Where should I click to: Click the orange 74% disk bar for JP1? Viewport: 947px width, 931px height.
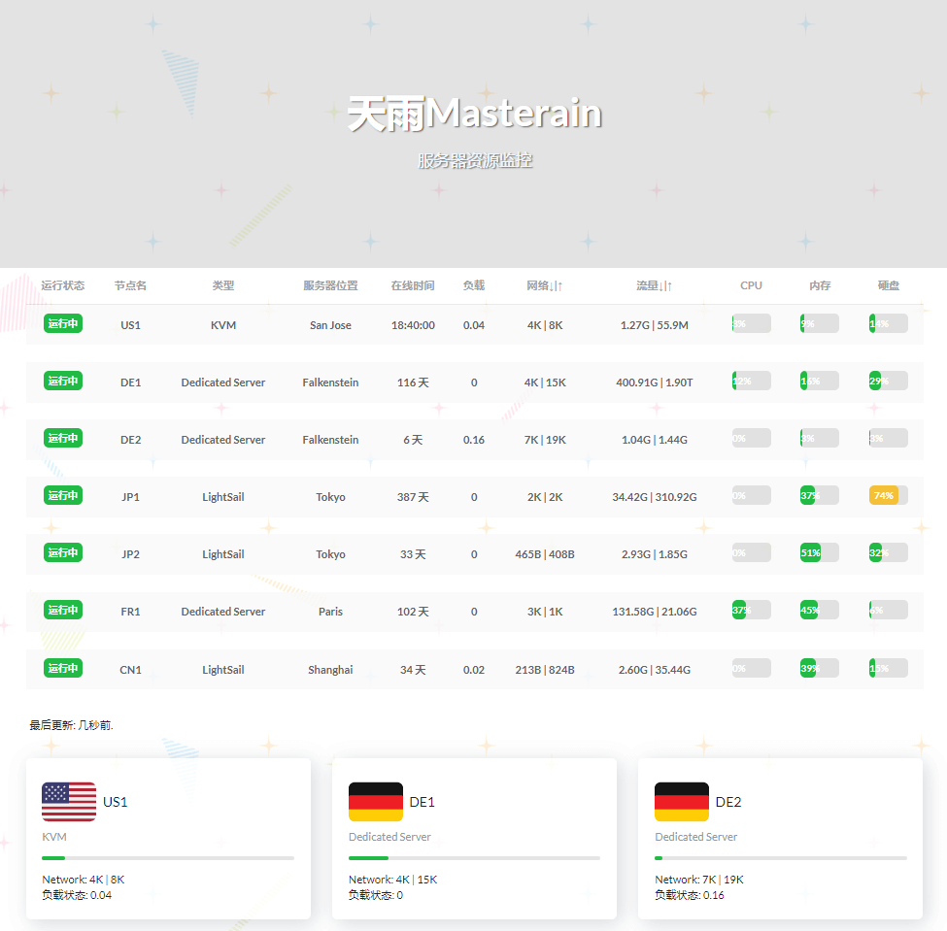pyautogui.click(x=884, y=496)
